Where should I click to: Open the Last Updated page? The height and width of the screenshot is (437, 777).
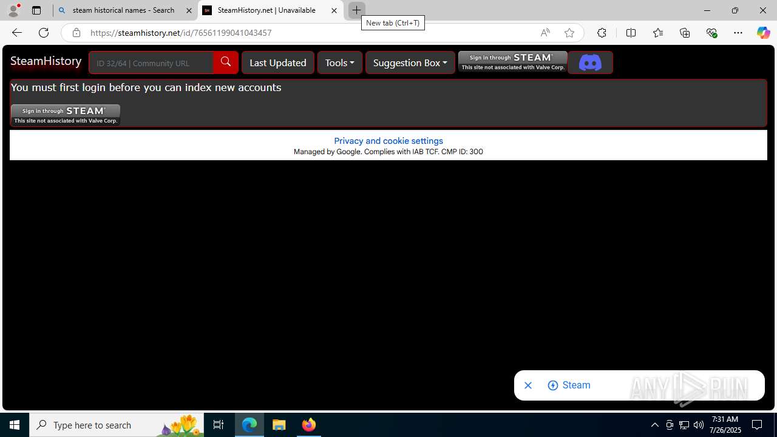278,63
